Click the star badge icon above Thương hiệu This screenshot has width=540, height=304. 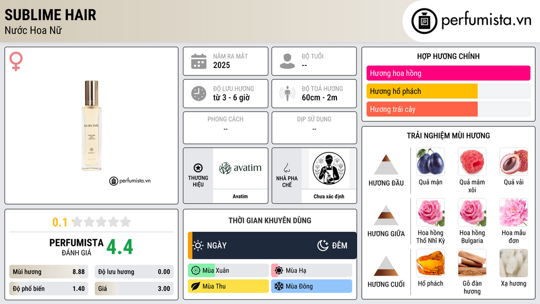tap(198, 168)
